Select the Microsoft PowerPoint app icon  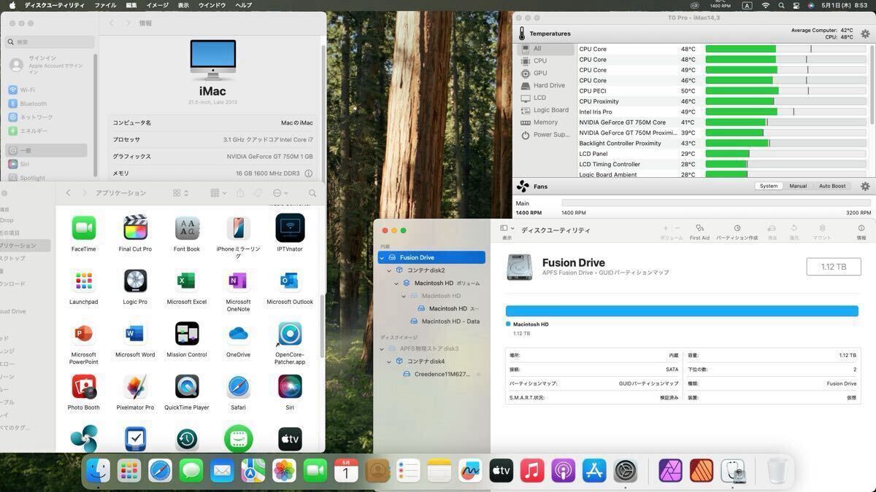(83, 334)
